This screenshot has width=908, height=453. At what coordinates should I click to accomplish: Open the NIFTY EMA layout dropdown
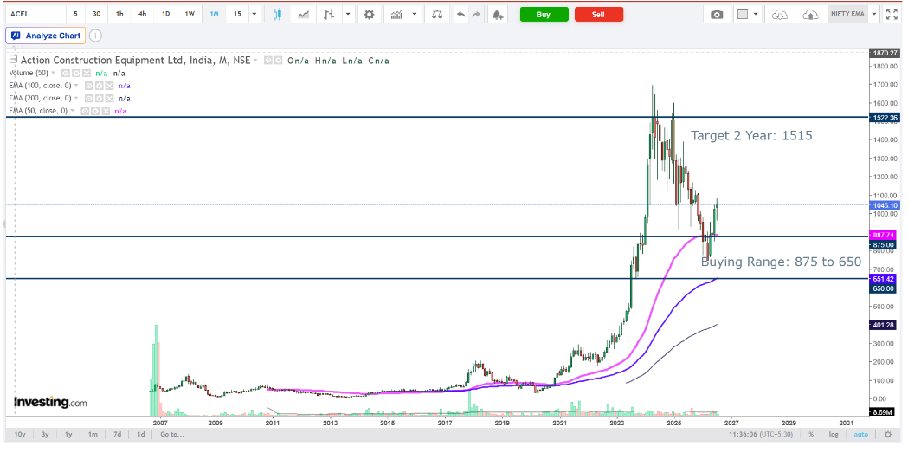(873, 15)
